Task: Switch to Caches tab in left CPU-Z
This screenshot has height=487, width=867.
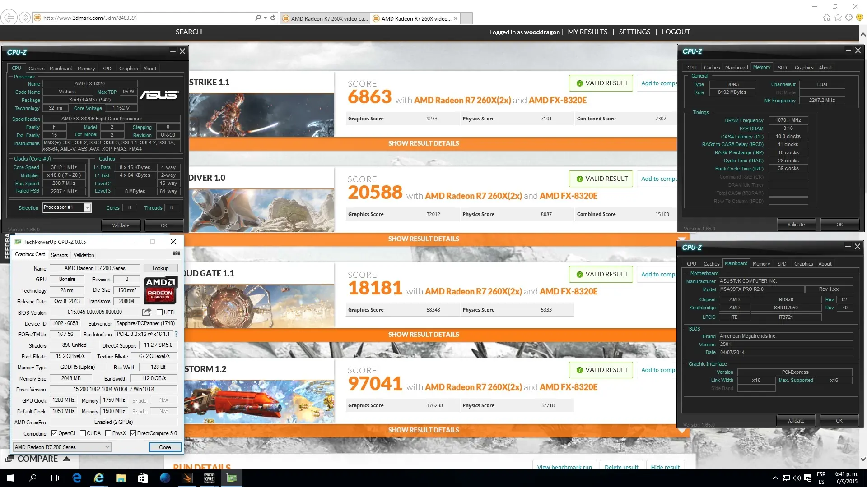Action: pos(36,69)
